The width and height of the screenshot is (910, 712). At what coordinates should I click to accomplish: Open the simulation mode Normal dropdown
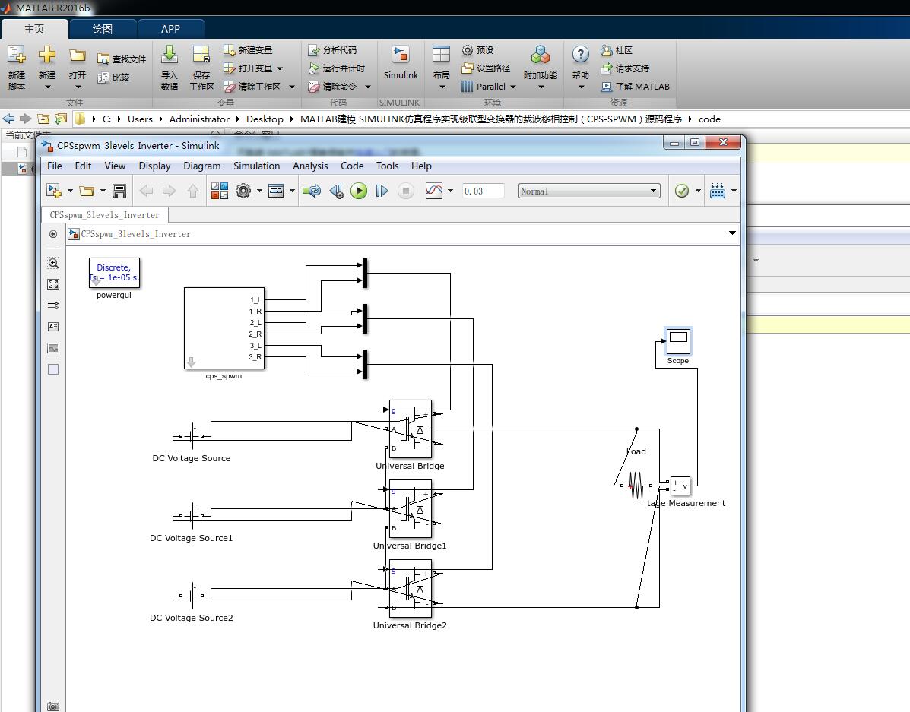pos(589,191)
